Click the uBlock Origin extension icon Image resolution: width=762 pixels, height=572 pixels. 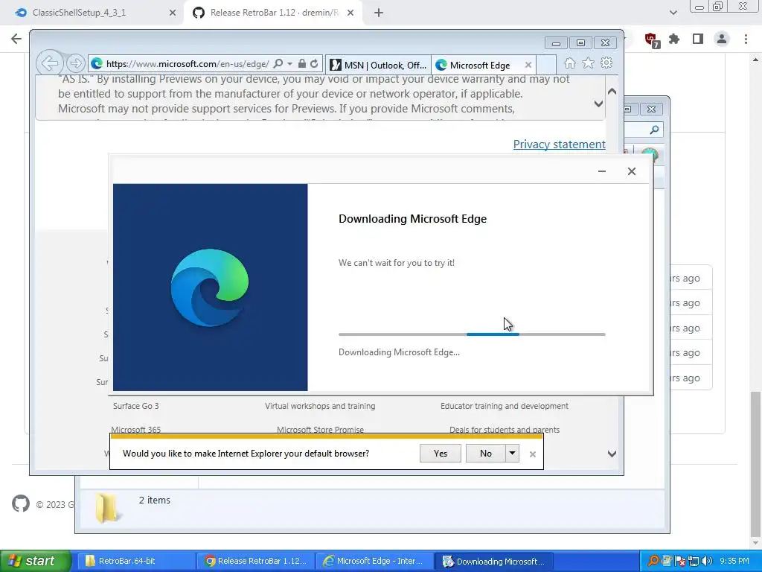[650, 39]
